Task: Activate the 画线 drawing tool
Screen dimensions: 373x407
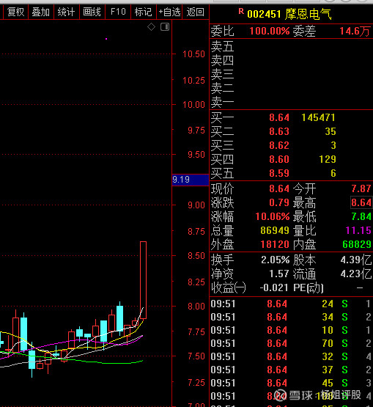Action: pos(92,12)
